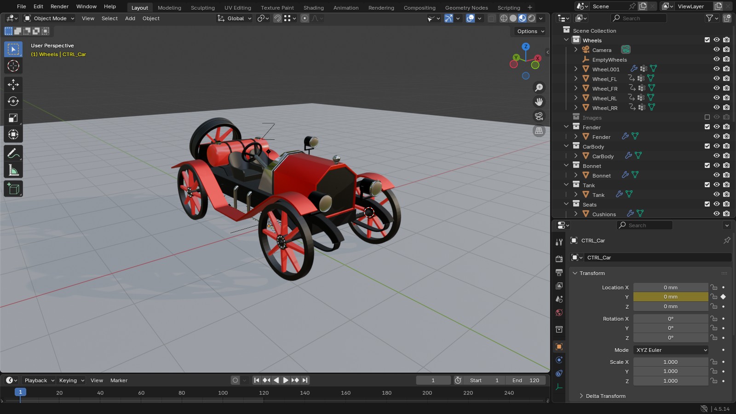Open the Marker menu in timeline
Image resolution: width=736 pixels, height=414 pixels.
(x=119, y=380)
